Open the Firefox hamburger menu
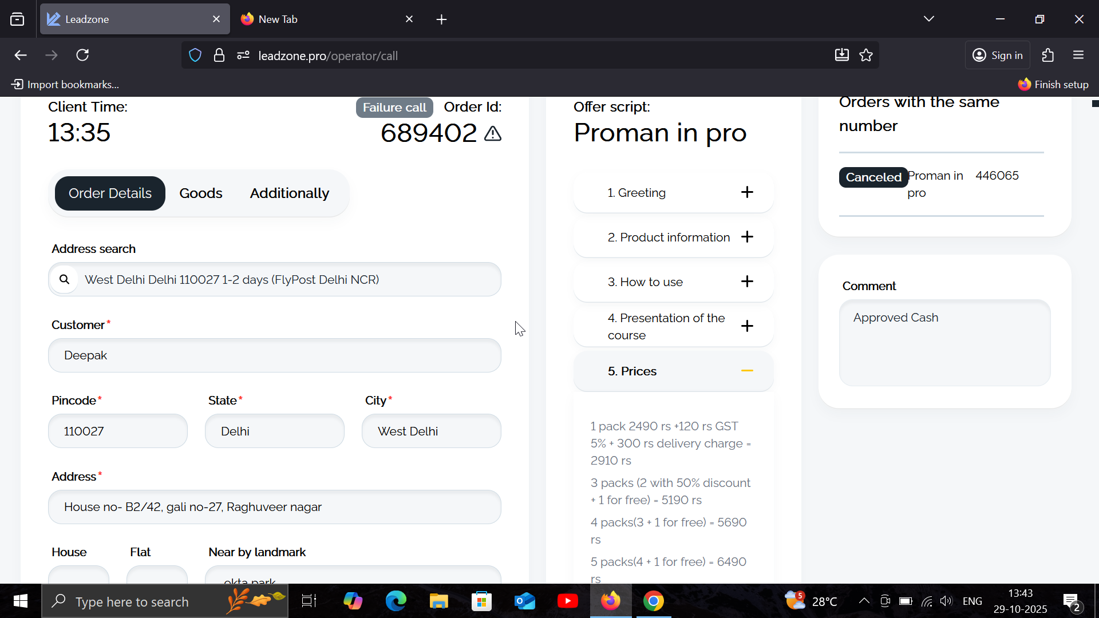 coord(1078,56)
